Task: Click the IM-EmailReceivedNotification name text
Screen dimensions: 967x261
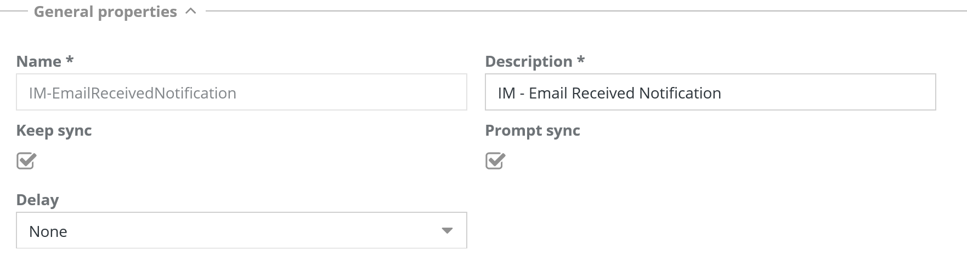Action: click(x=132, y=93)
